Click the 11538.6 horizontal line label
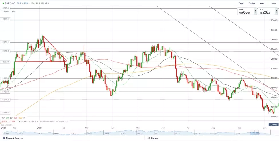The width and height of the screenshot is (279, 141). [5, 113]
